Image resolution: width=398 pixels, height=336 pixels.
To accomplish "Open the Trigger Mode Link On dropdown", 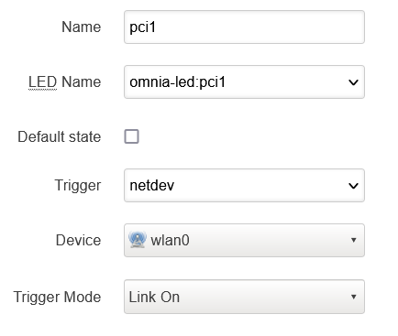I will click(244, 297).
